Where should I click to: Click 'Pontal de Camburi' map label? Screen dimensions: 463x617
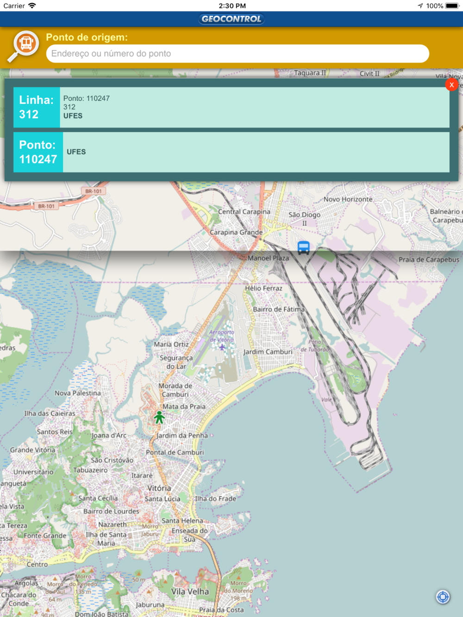click(x=175, y=452)
